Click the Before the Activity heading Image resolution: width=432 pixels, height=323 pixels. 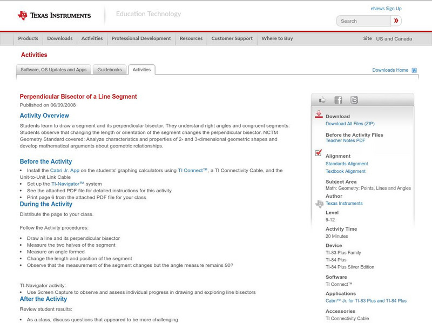coord(46,161)
